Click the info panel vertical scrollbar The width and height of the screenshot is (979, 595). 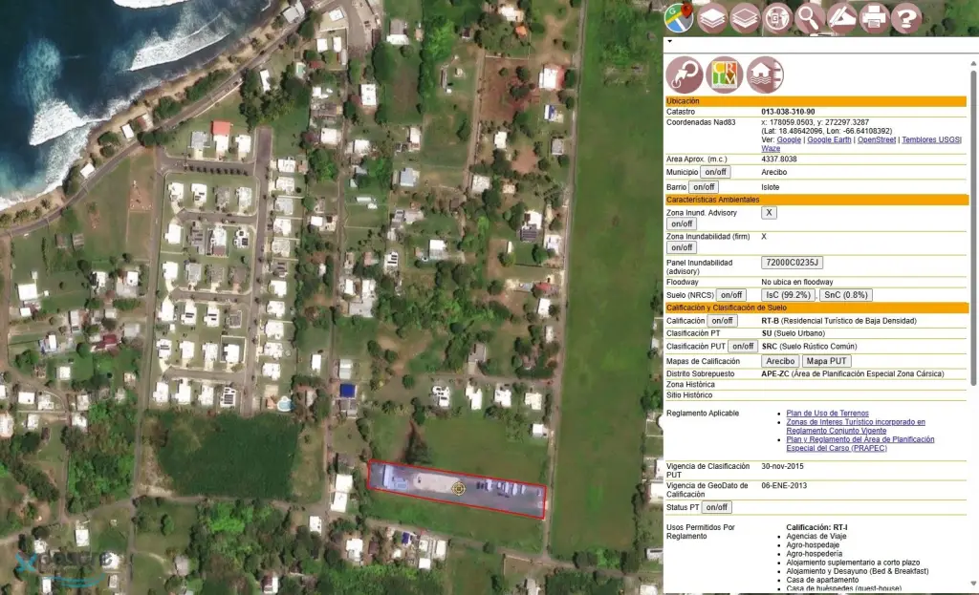pyautogui.click(x=973, y=287)
